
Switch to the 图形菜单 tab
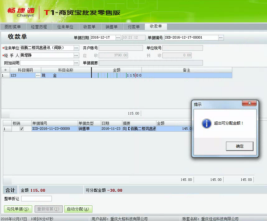click(13, 27)
